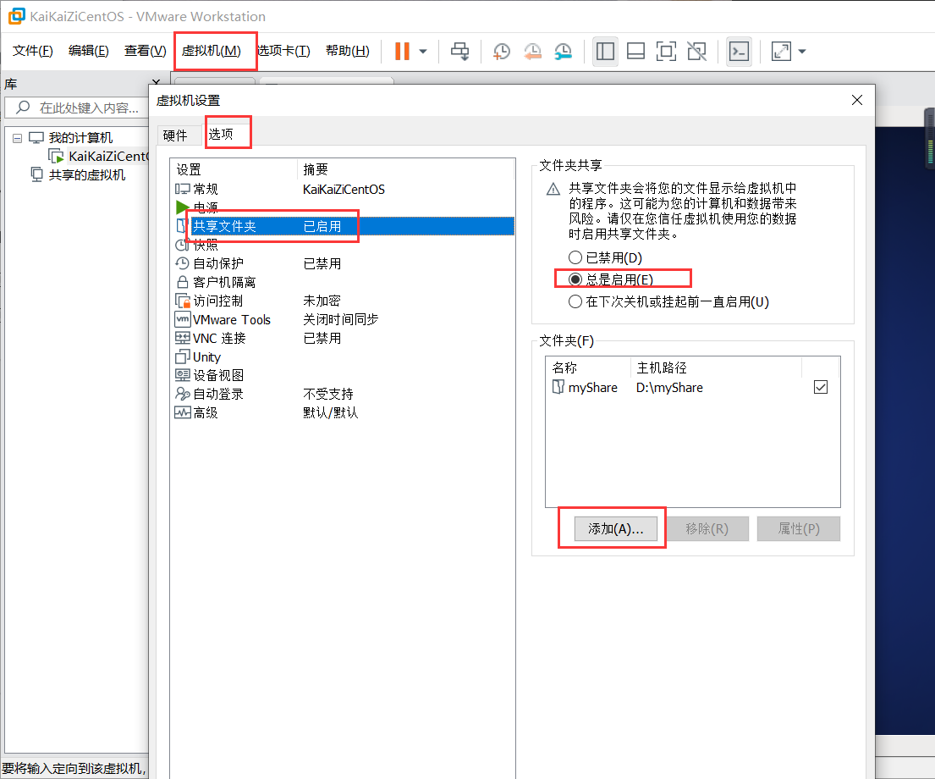Image resolution: width=935 pixels, height=779 pixels.
Task: Open the 编辑(E) menu
Action: (x=88, y=51)
